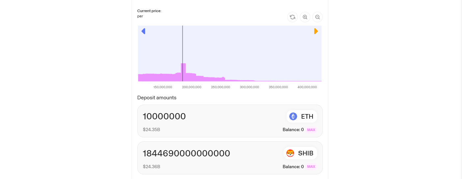Click the ETH token icon
Image resolution: width=462 pixels, height=179 pixels.
coord(293,116)
